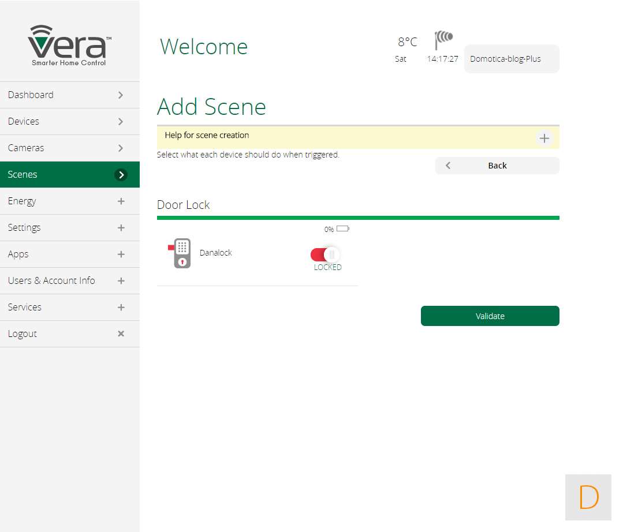Click the Back arrow chevron

coord(448,166)
